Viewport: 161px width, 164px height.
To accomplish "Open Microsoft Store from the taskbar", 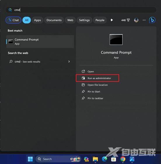I will 114,159.
